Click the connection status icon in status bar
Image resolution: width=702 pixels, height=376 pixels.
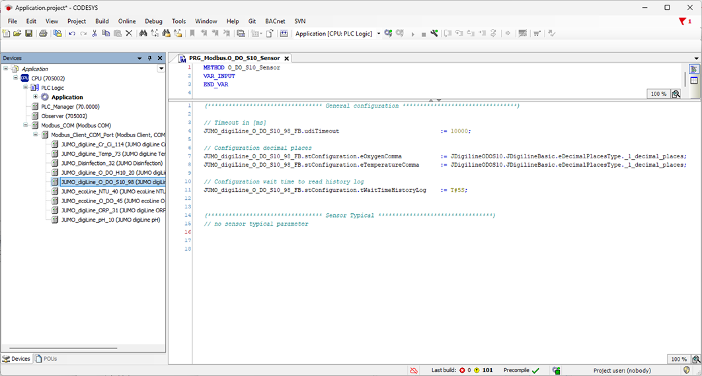pyautogui.click(x=414, y=370)
